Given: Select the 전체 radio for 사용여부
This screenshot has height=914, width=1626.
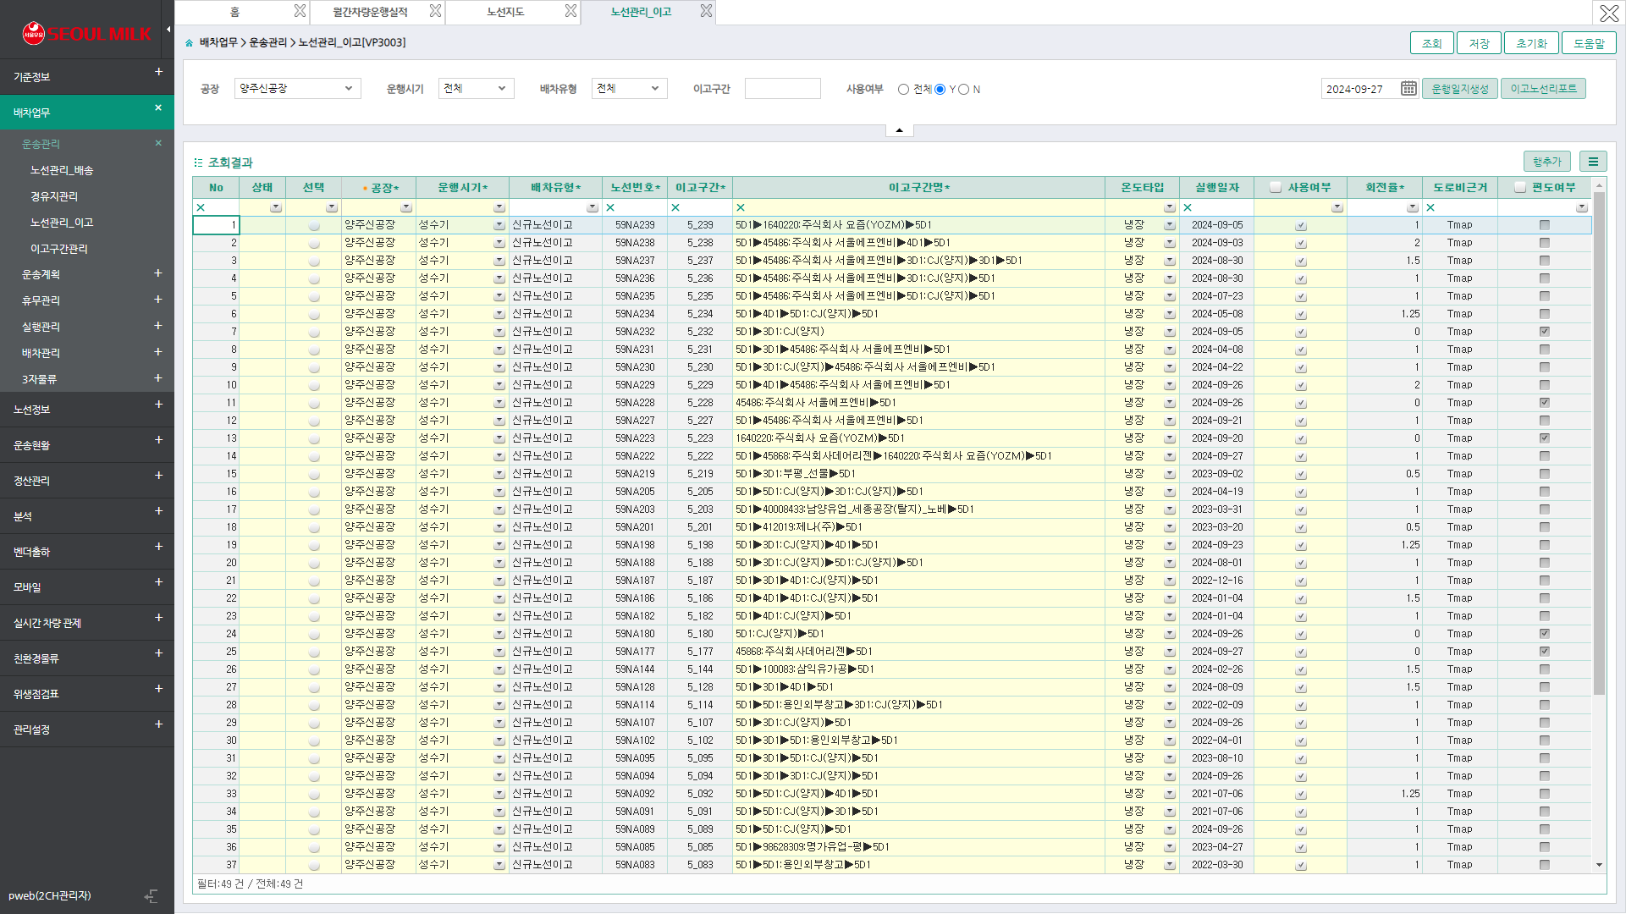Looking at the screenshot, I should tap(904, 89).
